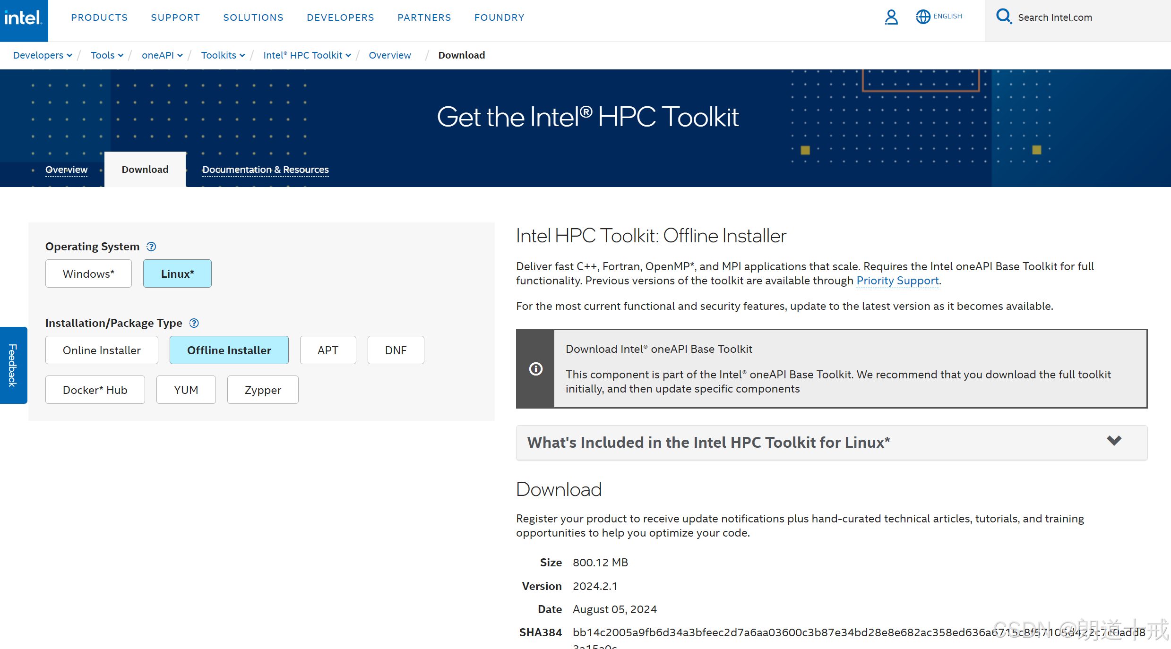1171x649 pixels.
Task: Click Overview breadcrumb link
Action: pos(390,55)
